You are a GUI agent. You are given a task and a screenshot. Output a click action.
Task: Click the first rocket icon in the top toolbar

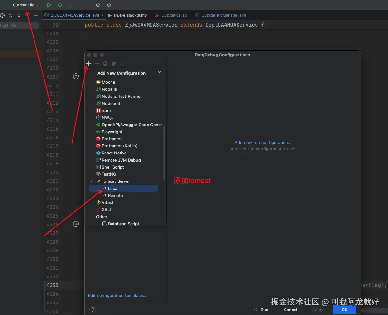[x=98, y=5]
